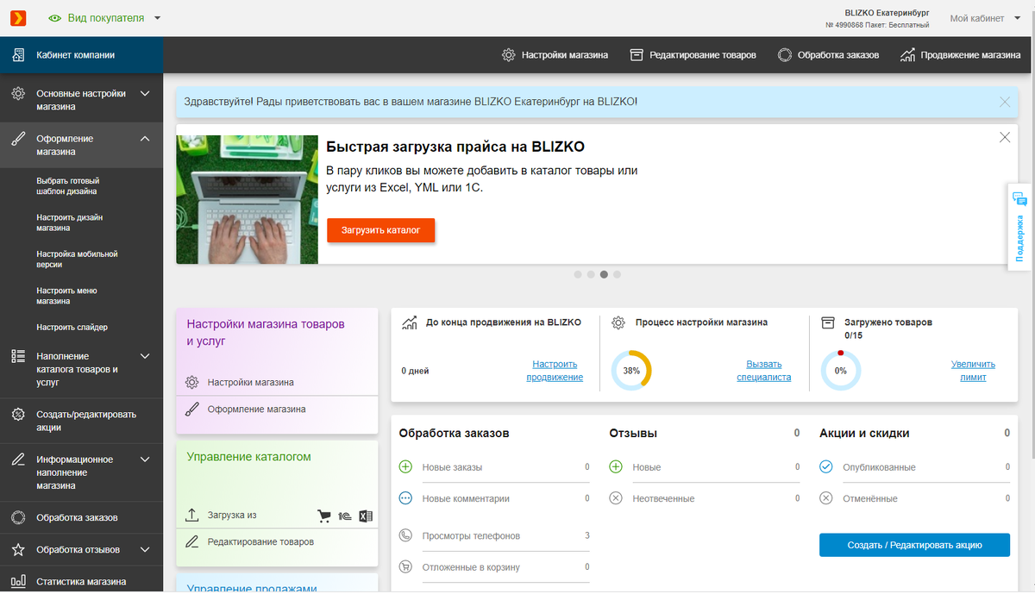Click the list icon next to Наполнение каталога

[17, 356]
